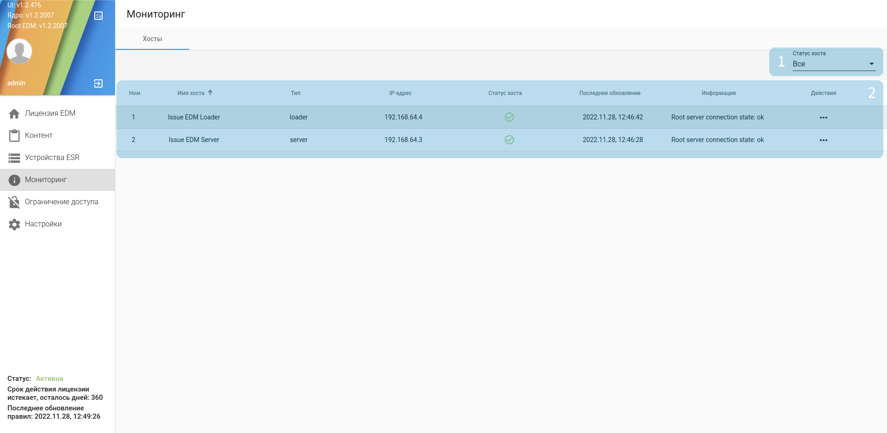Click the Активна license status text
887x433 pixels.
[49, 379]
